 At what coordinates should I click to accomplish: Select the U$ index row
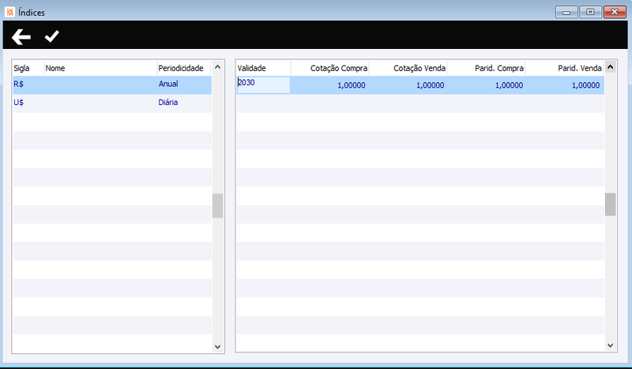112,104
